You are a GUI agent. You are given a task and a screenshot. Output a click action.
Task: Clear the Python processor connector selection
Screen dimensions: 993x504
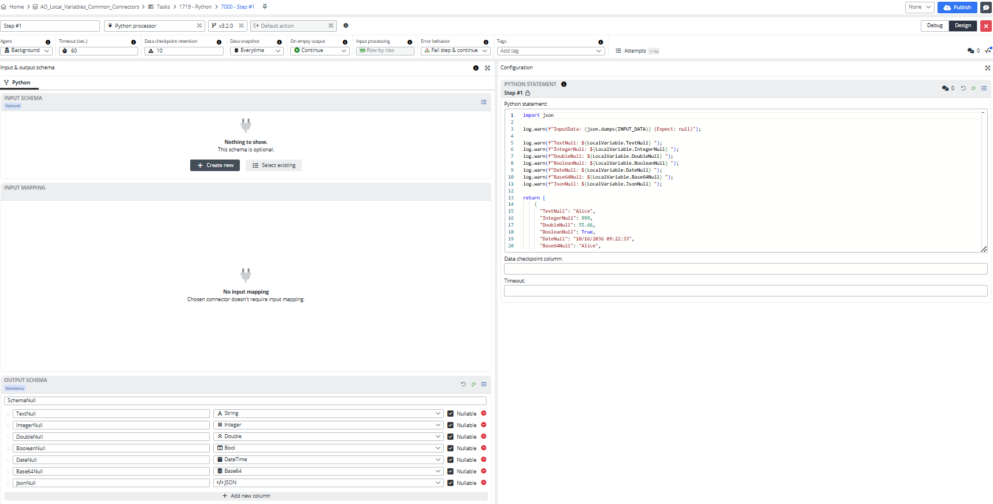199,26
